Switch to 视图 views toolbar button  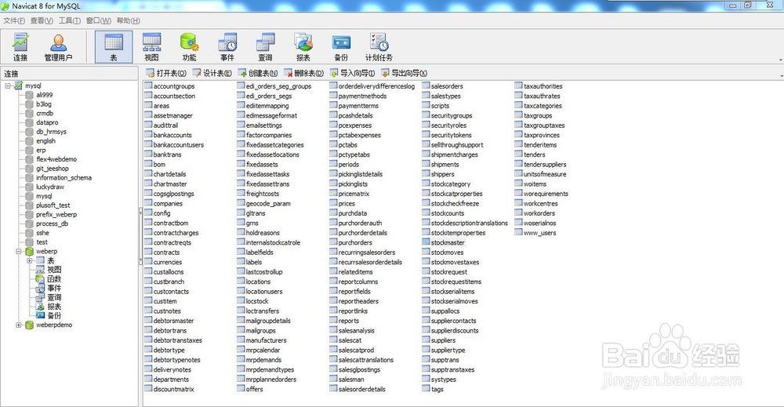[151, 47]
